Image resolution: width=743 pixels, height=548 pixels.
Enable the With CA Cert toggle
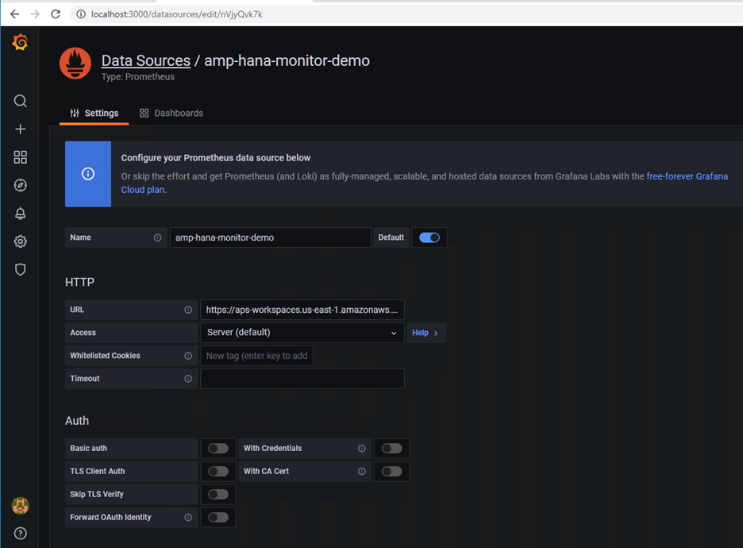(x=391, y=471)
